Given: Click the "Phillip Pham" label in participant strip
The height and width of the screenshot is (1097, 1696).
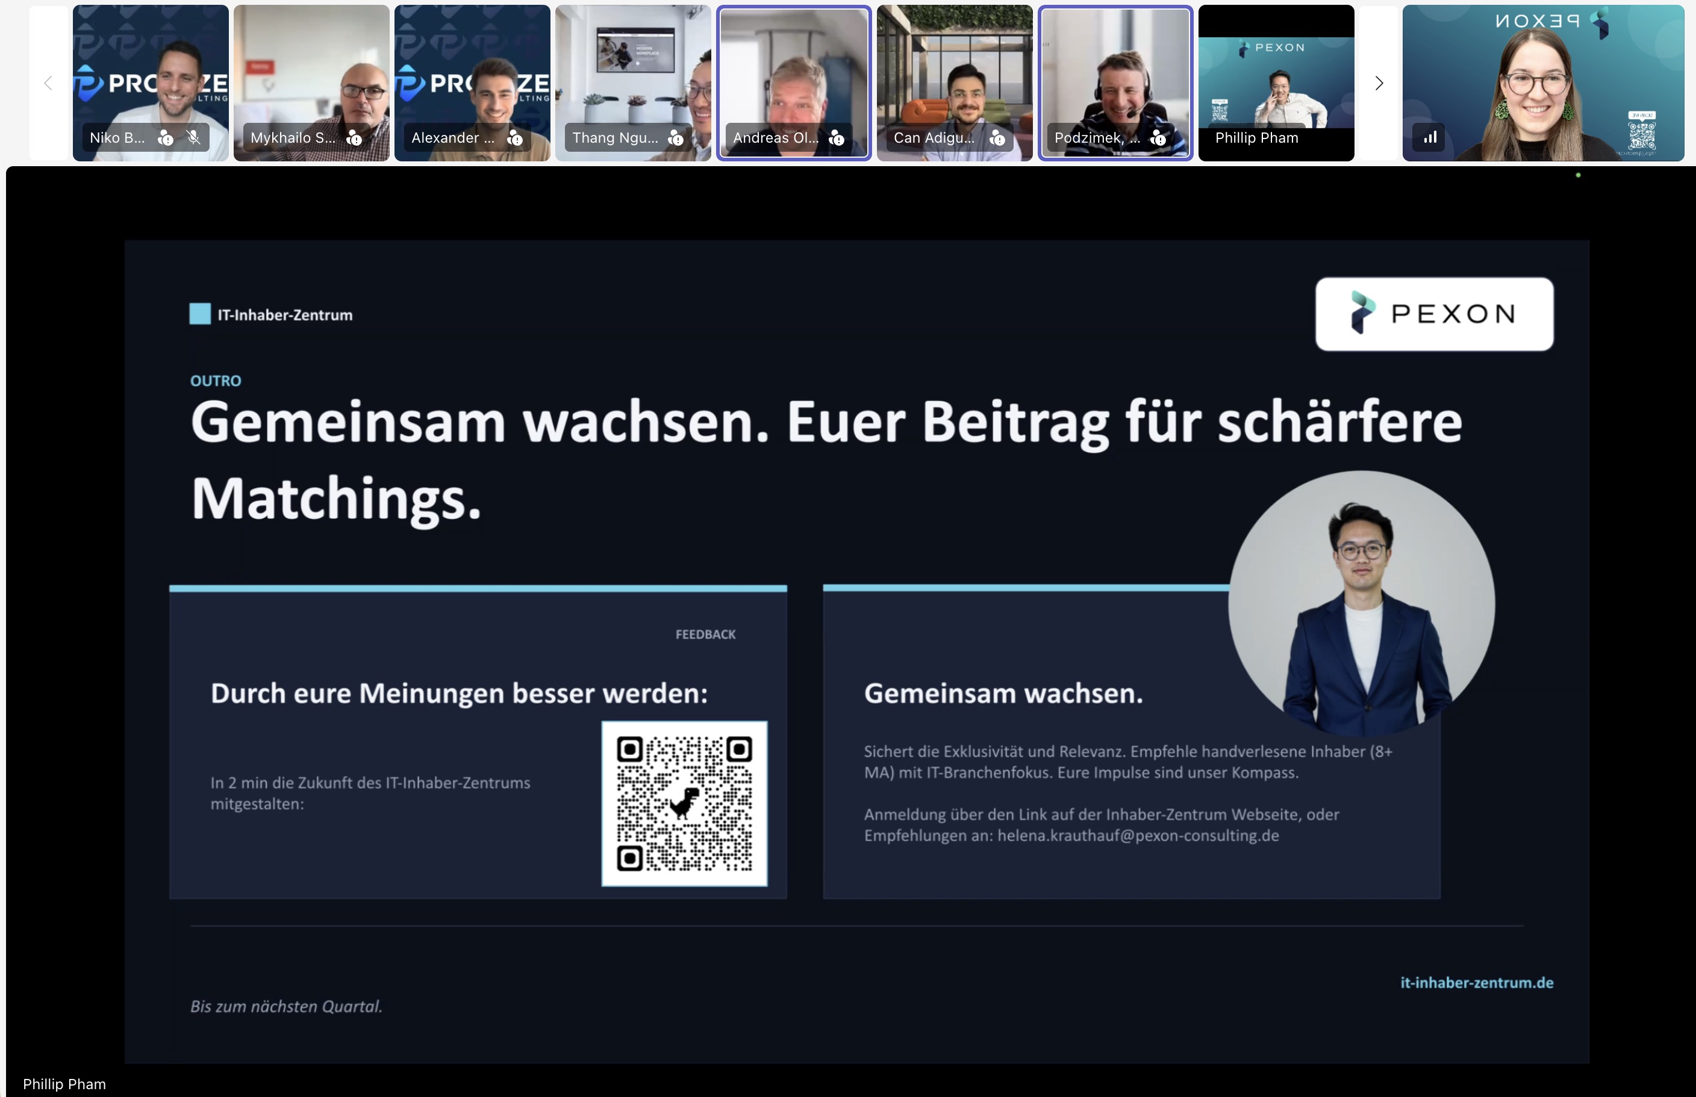Looking at the screenshot, I should coord(1256,137).
